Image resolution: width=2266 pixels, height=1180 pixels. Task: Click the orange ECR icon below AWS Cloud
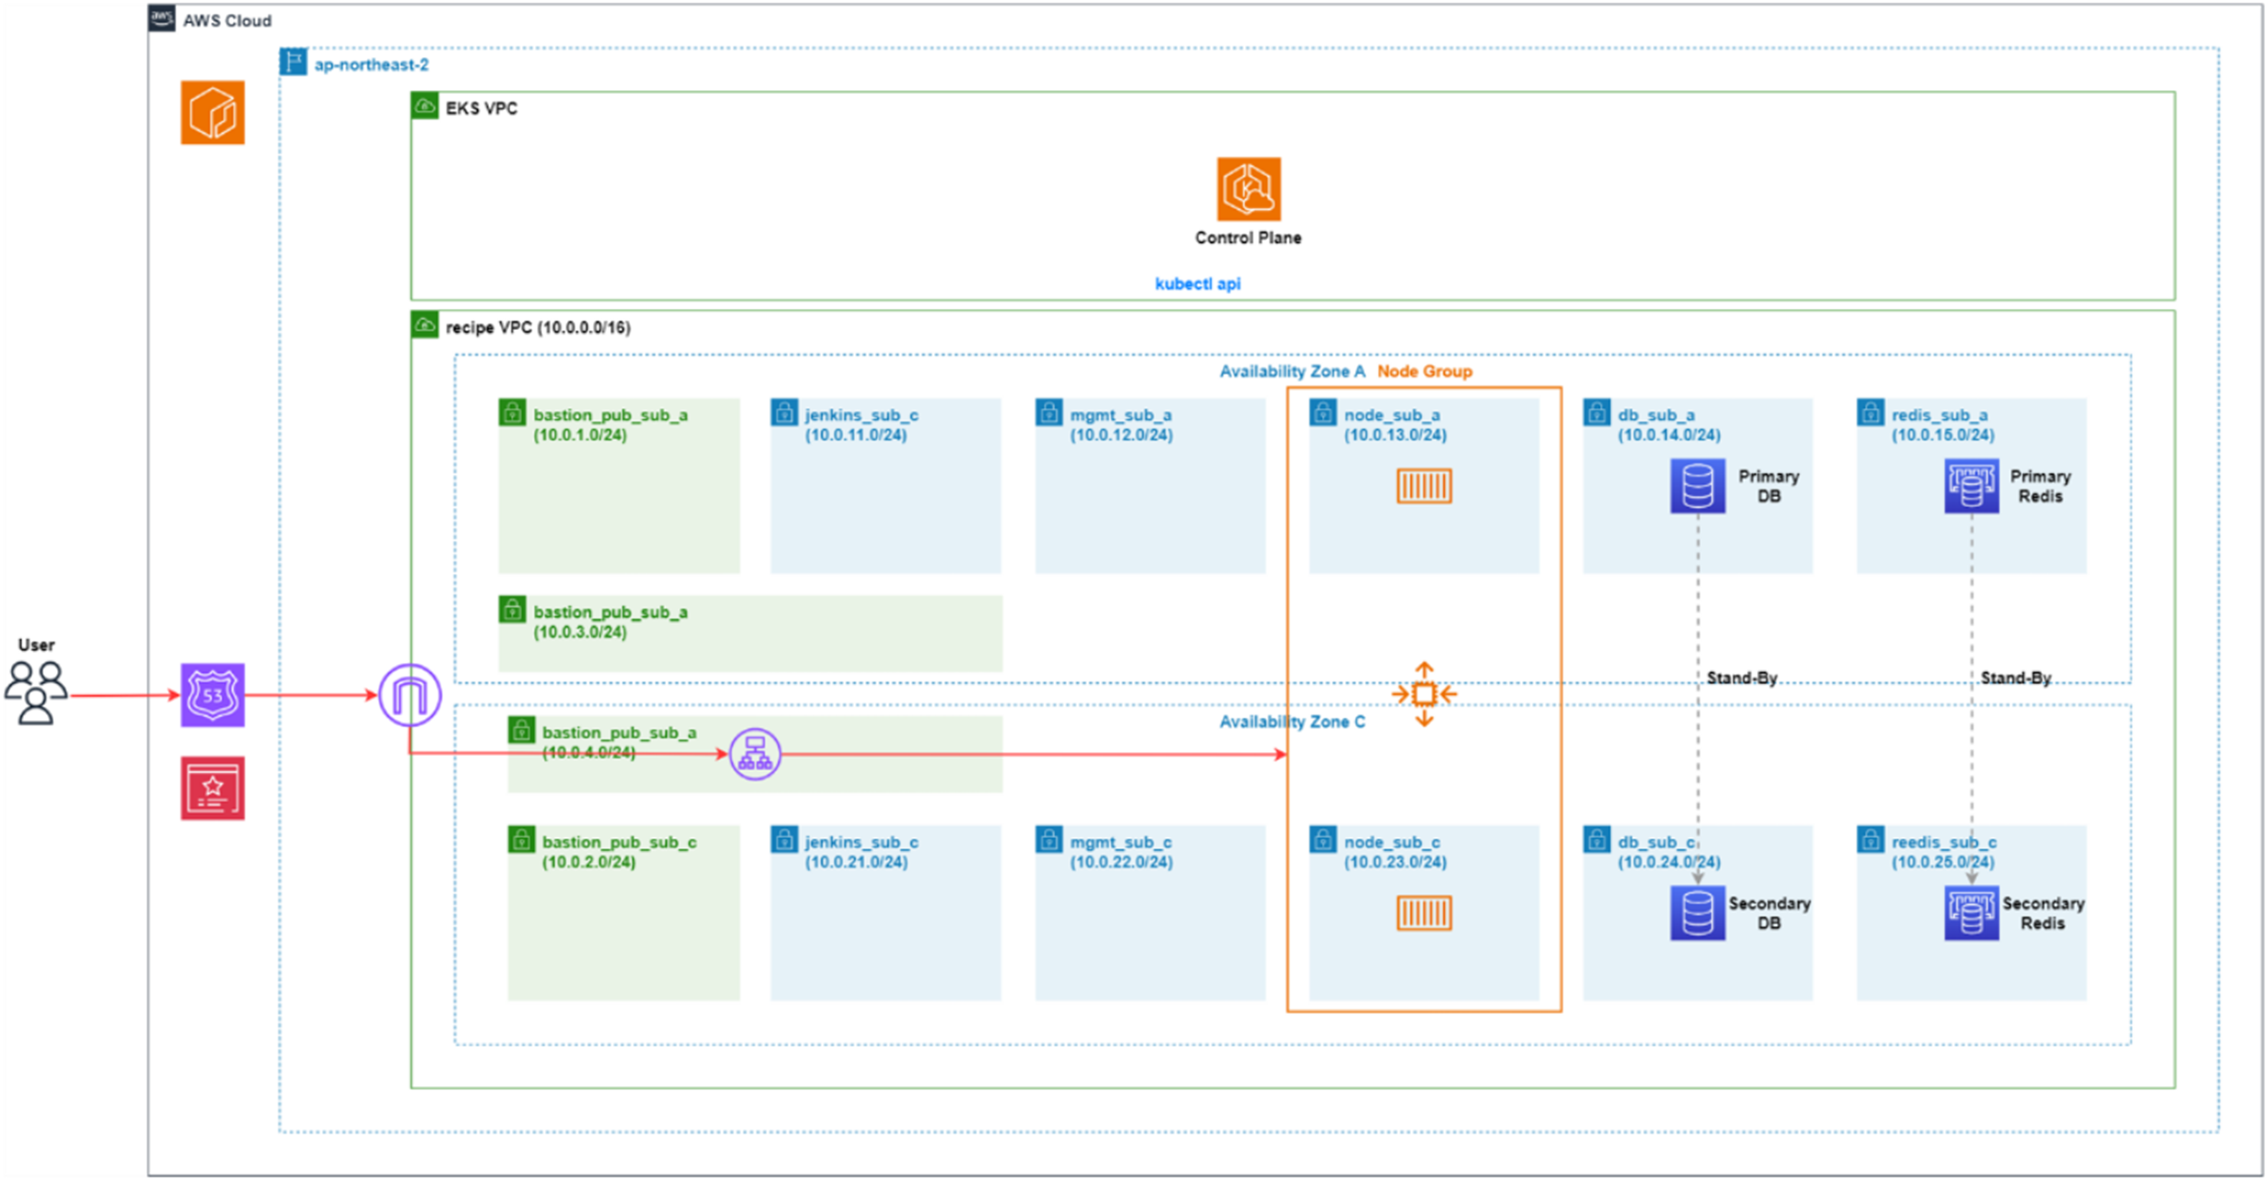(213, 112)
